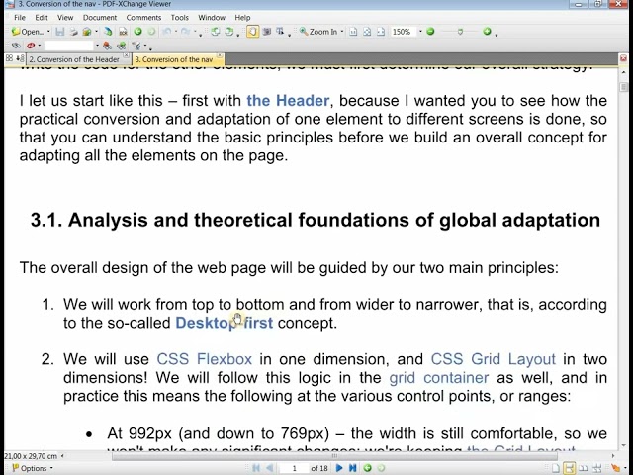Close the document with the red X at the tab bar's right end

[x=623, y=59]
